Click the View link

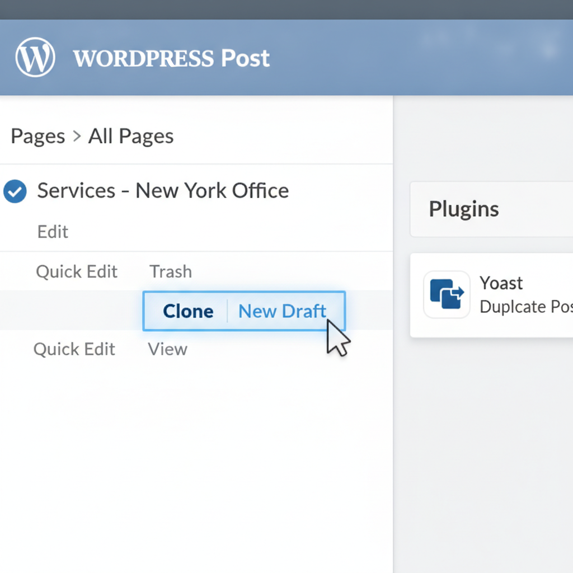(x=167, y=349)
